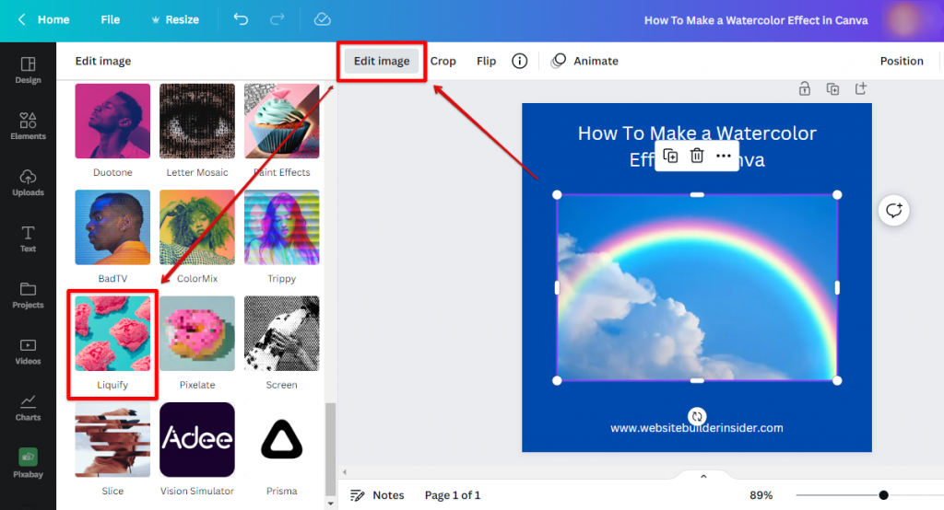Click the rainbow image on the canvas
The image size is (944, 510).
coord(697,287)
